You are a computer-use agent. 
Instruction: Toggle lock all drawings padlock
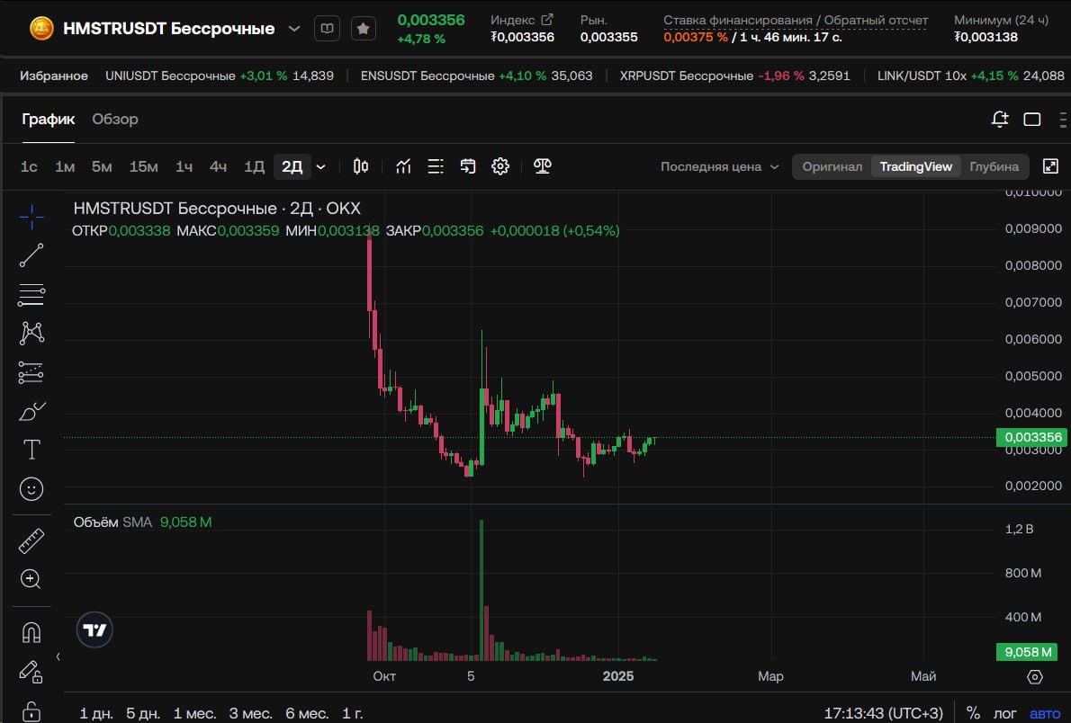pyautogui.click(x=31, y=711)
